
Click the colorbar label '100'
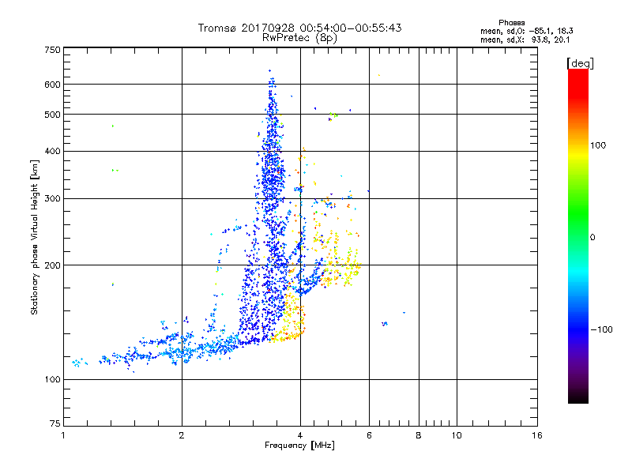598,145
